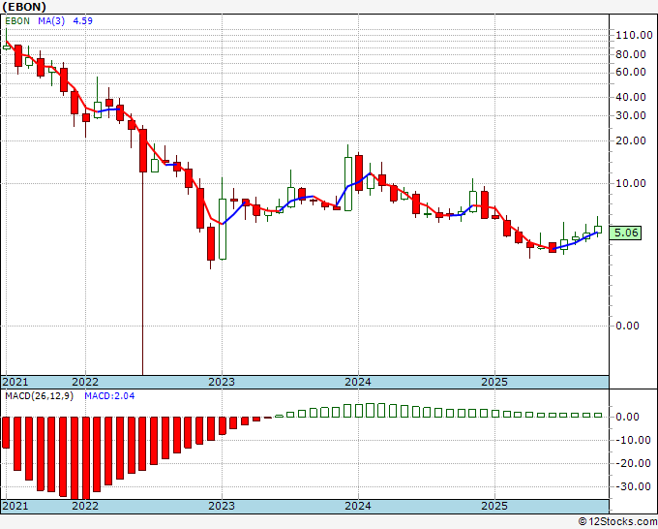The image size is (658, 529).
Task: Click the mid-2022 red candle with long lower wick
Action: coord(143,150)
